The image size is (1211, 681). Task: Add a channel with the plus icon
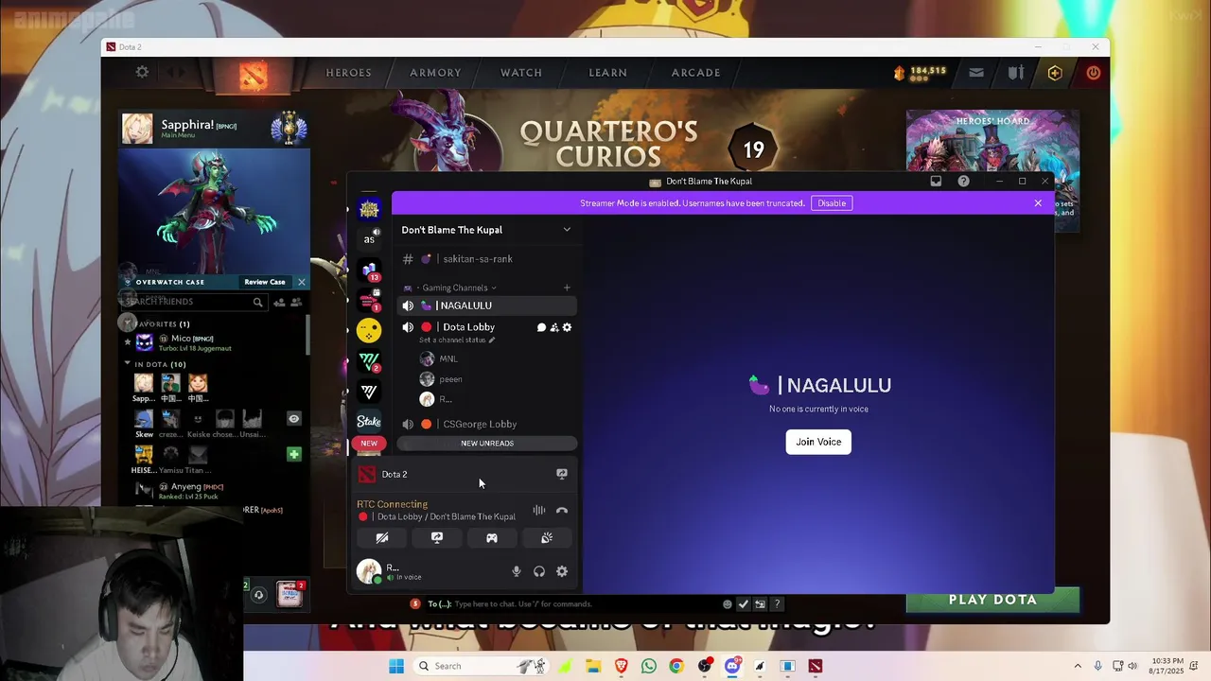(567, 288)
